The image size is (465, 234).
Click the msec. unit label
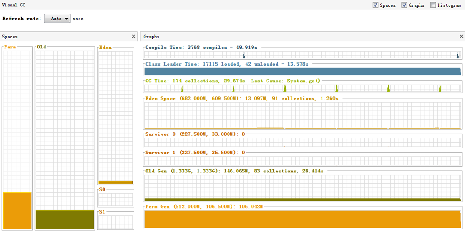pos(79,19)
